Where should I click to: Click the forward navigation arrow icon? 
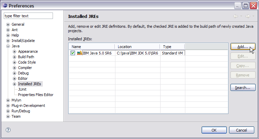click(247, 16)
